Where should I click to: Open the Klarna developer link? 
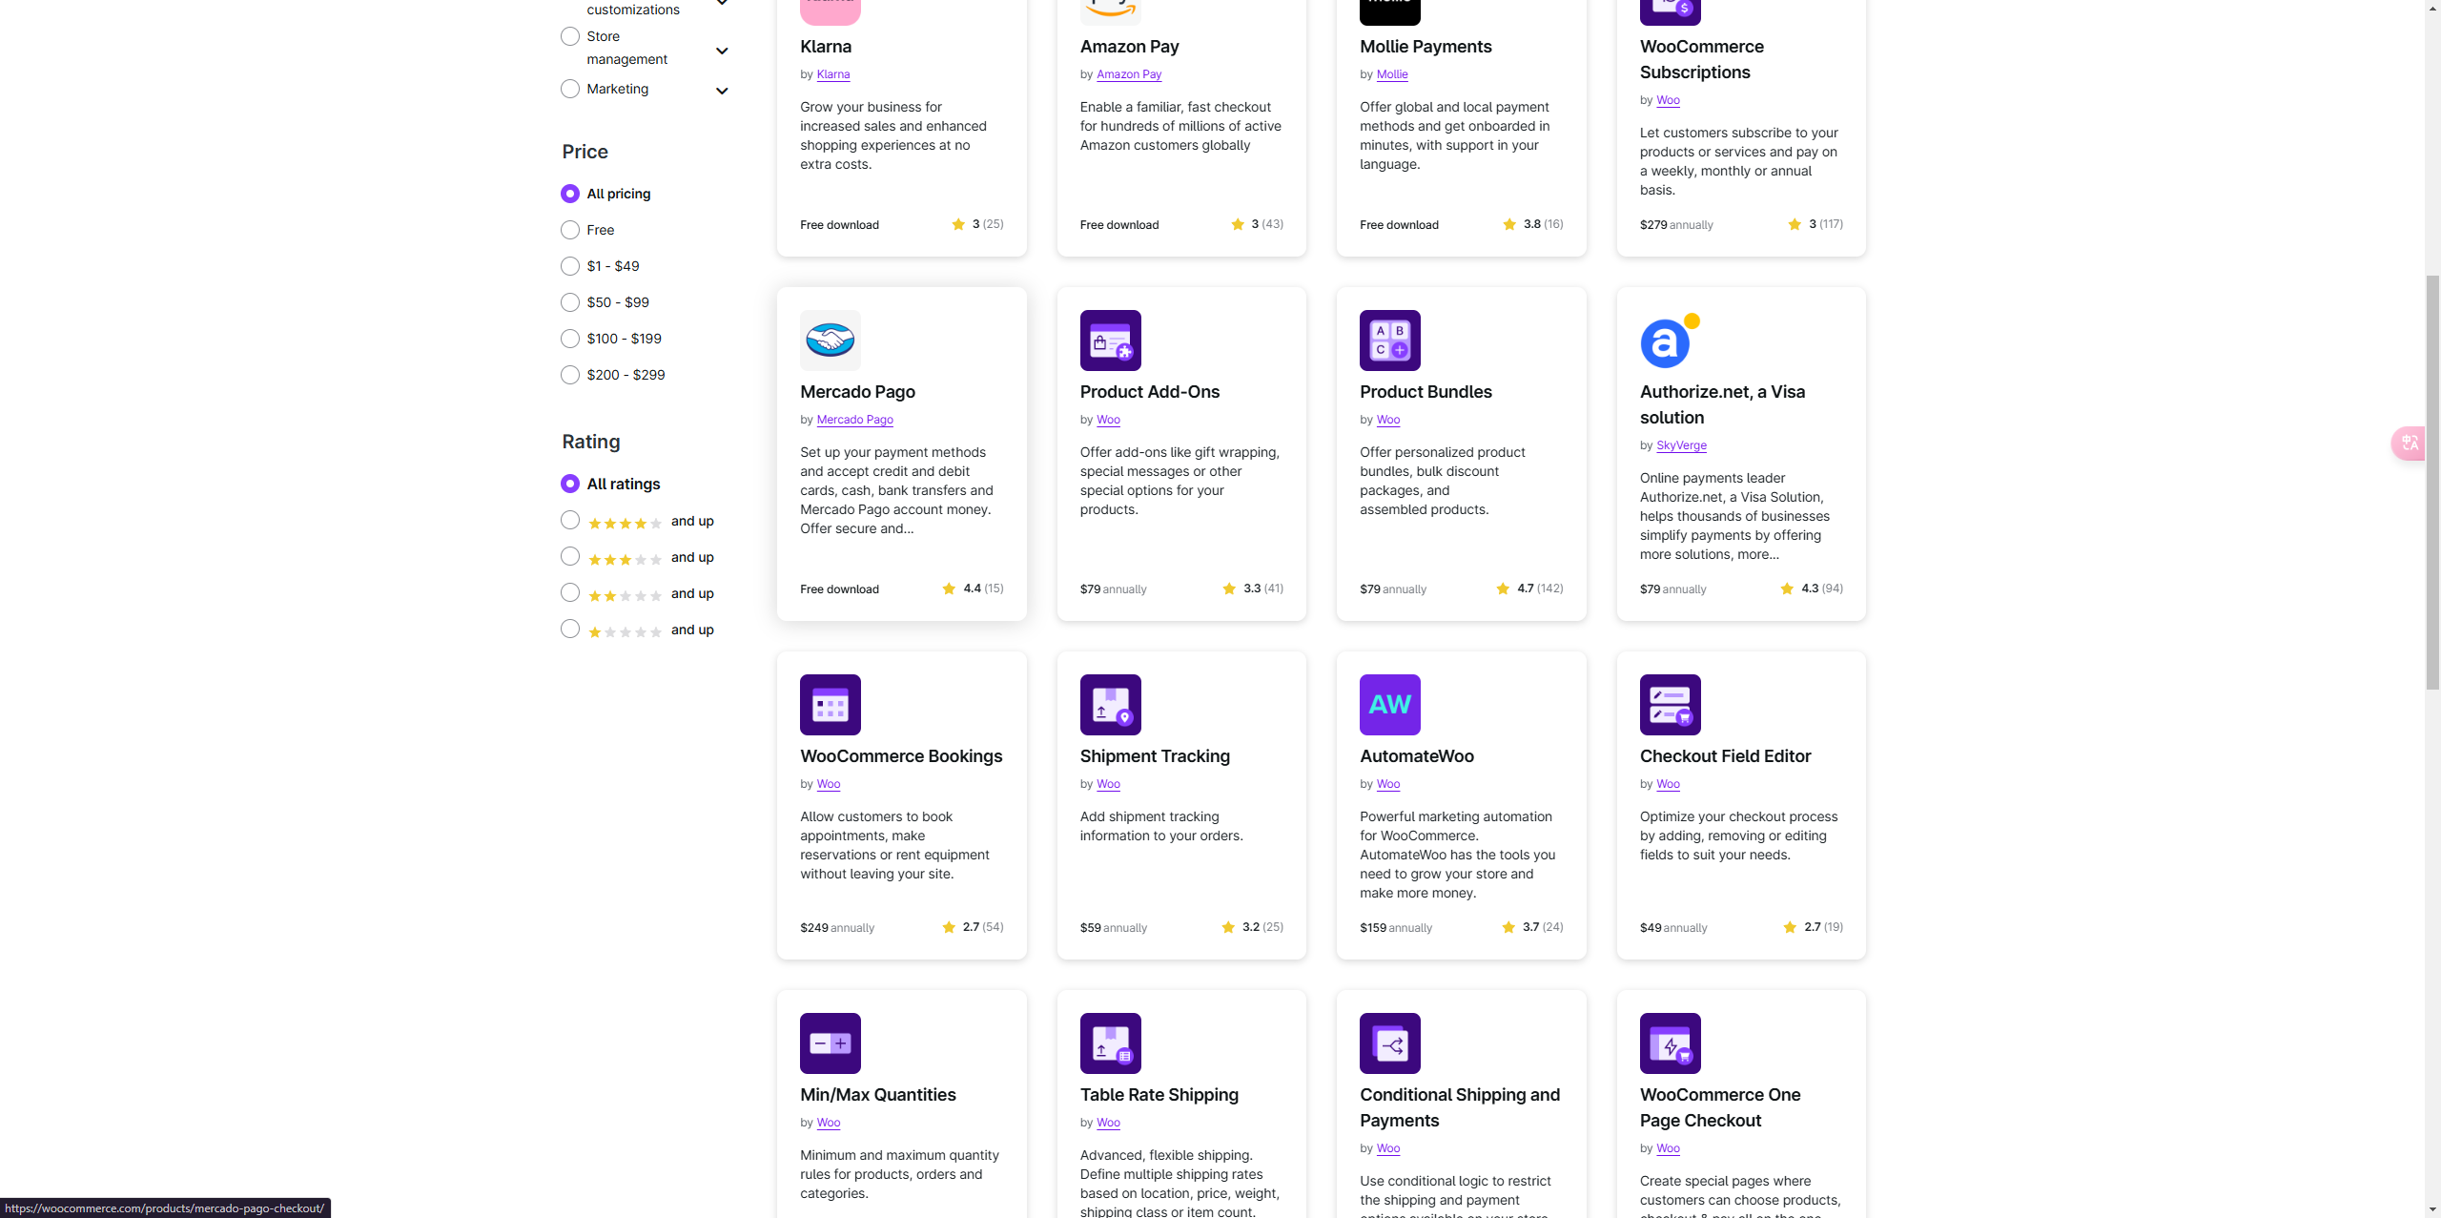[833, 74]
